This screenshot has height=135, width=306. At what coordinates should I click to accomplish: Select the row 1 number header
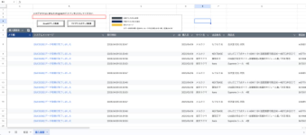click(x=3, y=10)
